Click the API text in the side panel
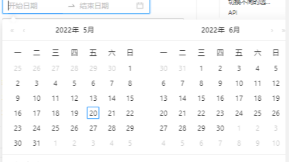289x162 pixels. coord(233,12)
